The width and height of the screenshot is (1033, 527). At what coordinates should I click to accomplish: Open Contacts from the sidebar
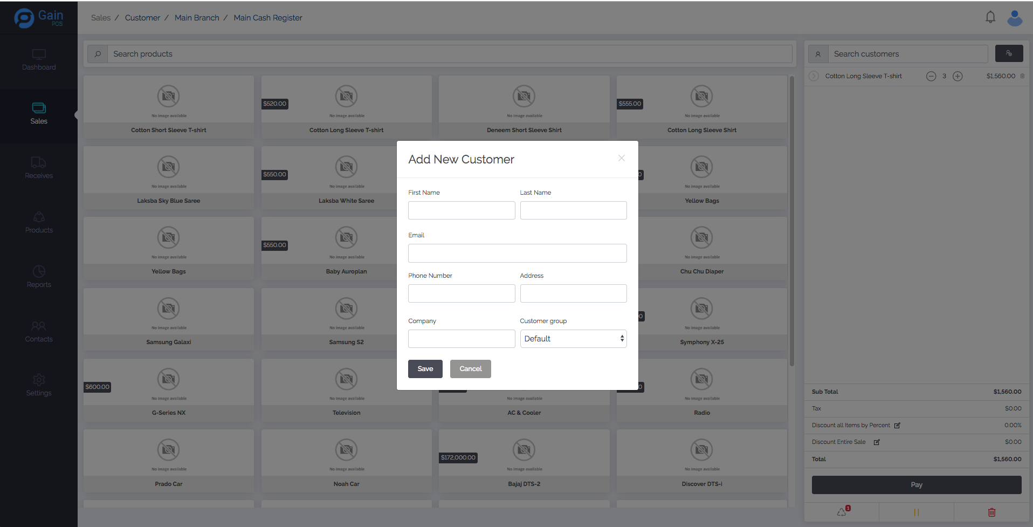[39, 331]
